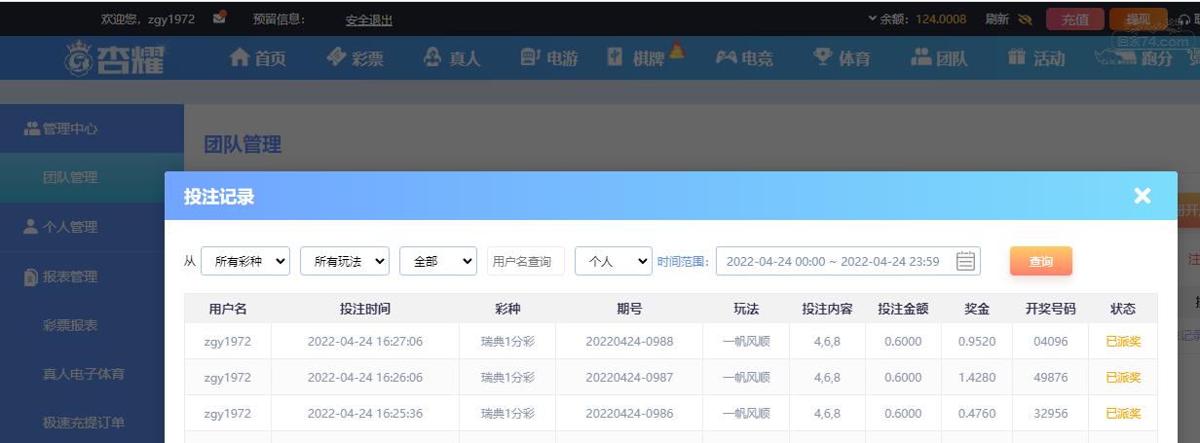Image resolution: width=1200 pixels, height=443 pixels.
Task: Click the 团队管理 page heading
Action: (x=243, y=145)
